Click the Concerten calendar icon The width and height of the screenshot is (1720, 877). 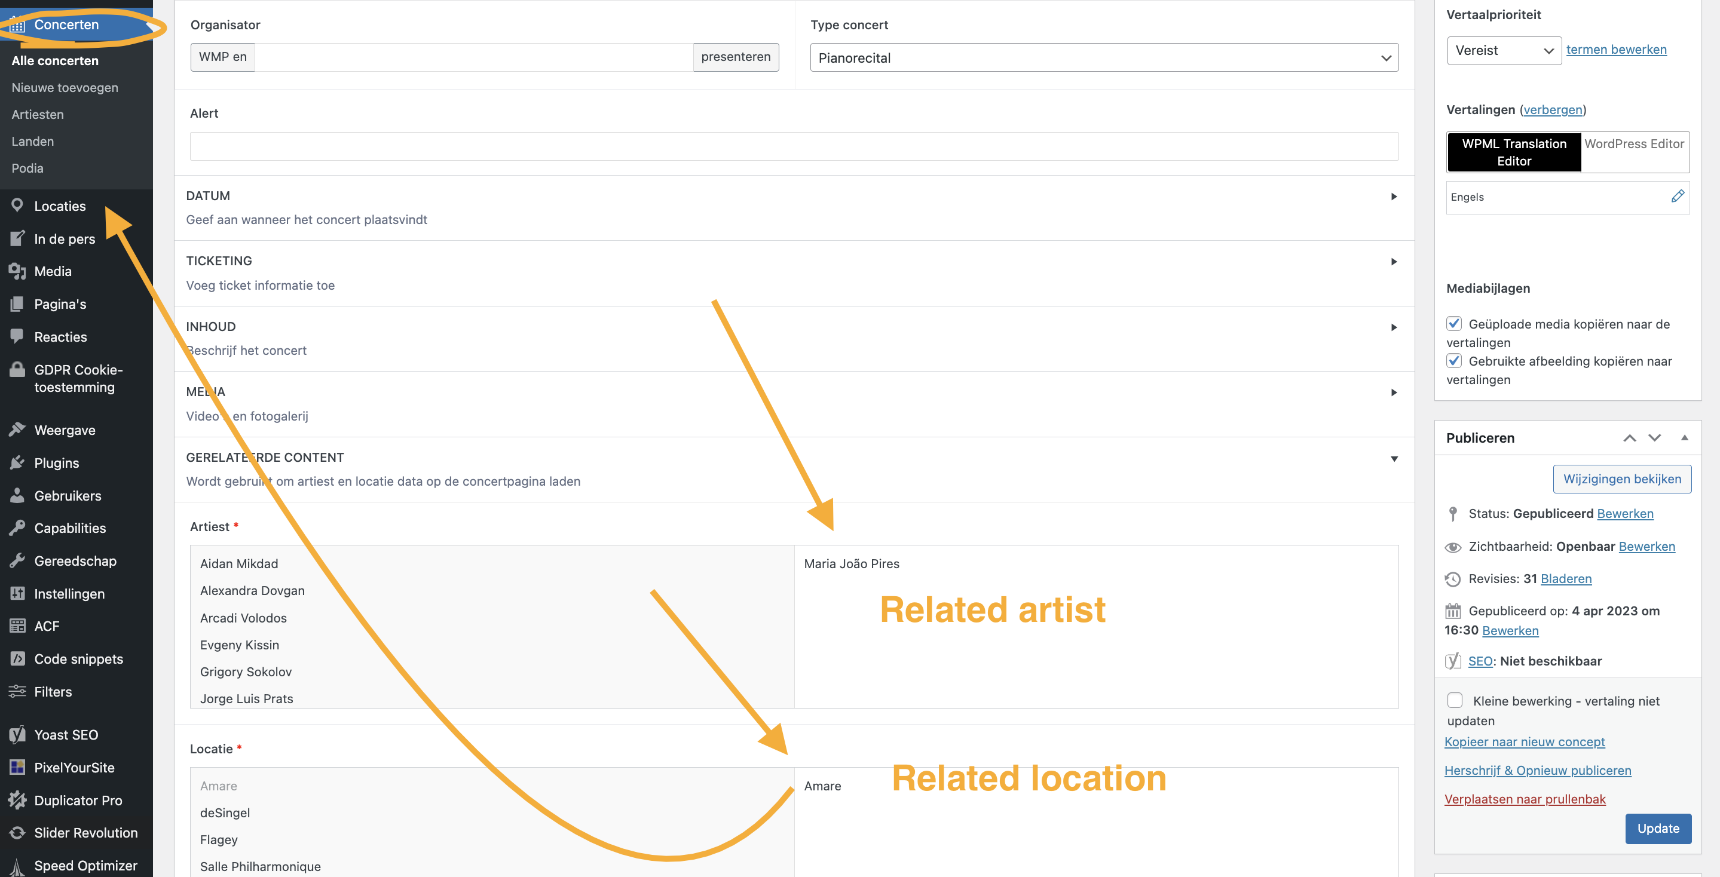click(17, 25)
